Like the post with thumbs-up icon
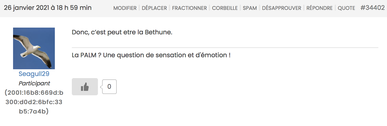 click(x=85, y=87)
